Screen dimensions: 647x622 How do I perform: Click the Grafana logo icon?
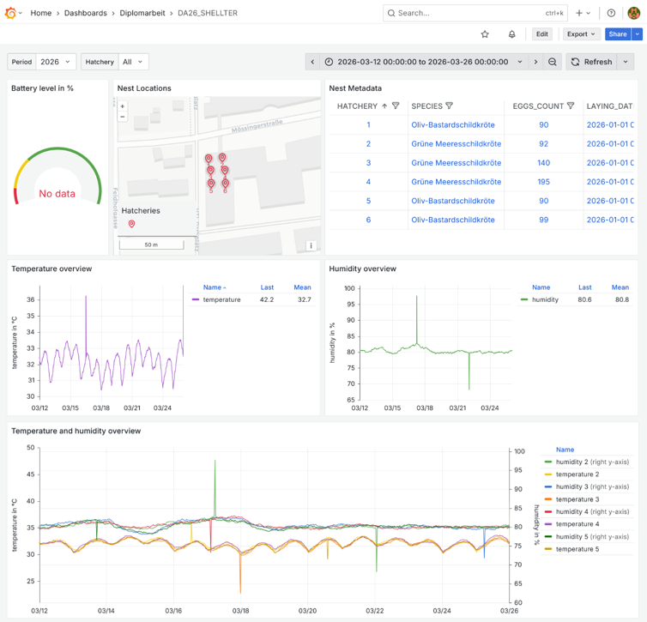tap(11, 13)
